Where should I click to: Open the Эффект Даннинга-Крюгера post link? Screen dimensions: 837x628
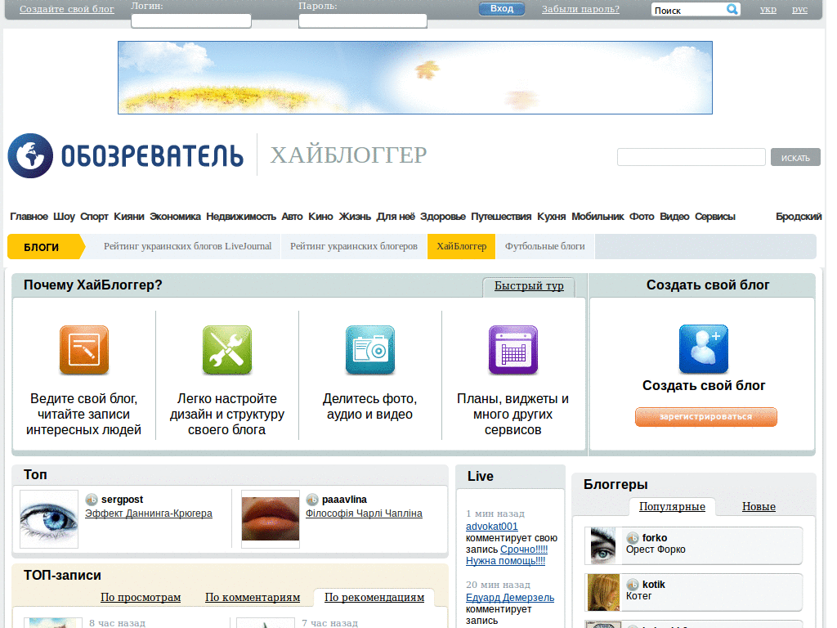click(x=149, y=514)
